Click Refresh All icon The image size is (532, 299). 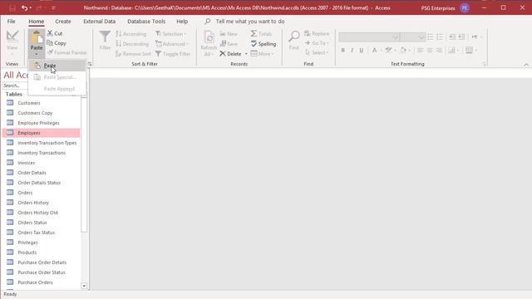tap(209, 37)
